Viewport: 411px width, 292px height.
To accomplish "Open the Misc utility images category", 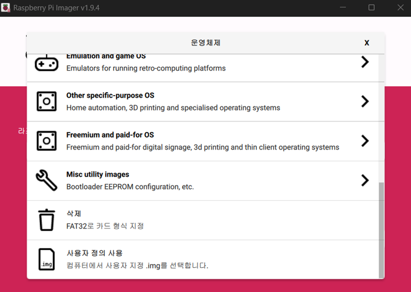I will click(203, 181).
